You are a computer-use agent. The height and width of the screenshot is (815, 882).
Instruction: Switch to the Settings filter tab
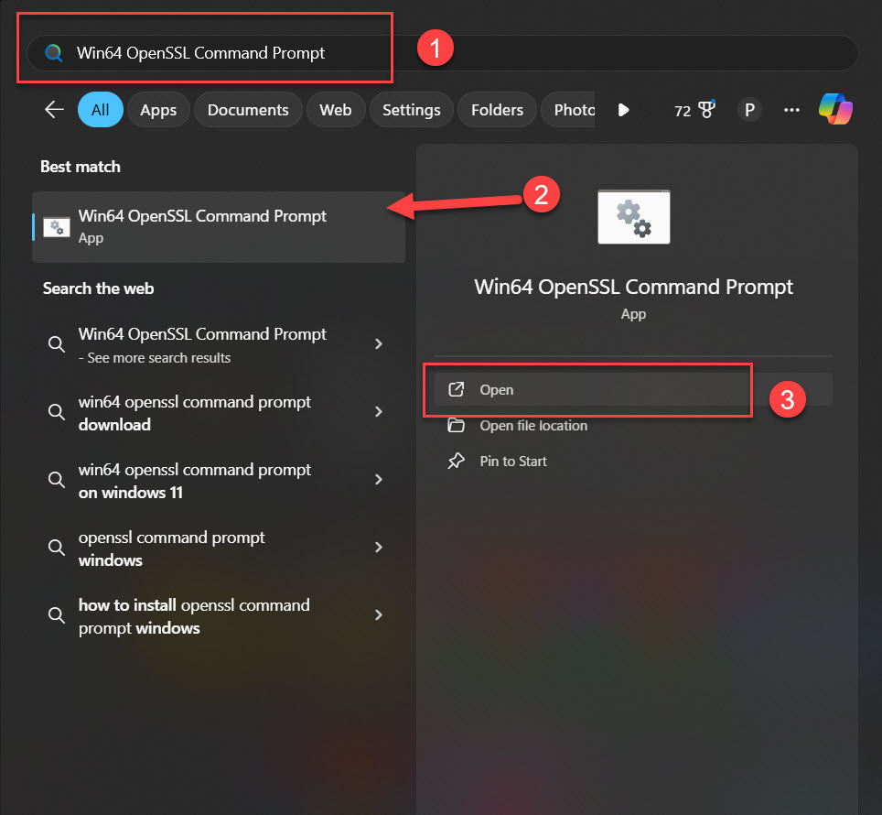[x=412, y=110]
